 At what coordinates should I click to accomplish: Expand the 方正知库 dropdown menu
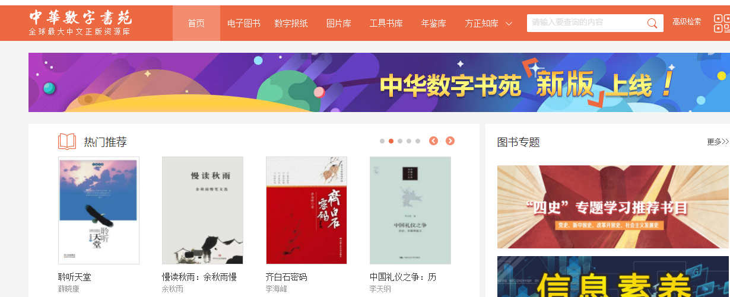(x=488, y=23)
